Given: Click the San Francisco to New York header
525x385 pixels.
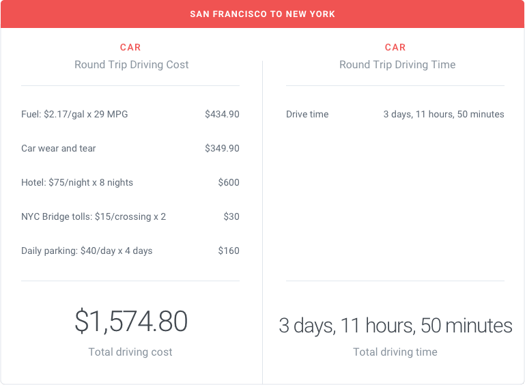Looking at the screenshot, I should click(262, 14).
